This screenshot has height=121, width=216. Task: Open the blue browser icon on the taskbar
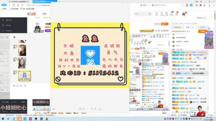coord(14,119)
